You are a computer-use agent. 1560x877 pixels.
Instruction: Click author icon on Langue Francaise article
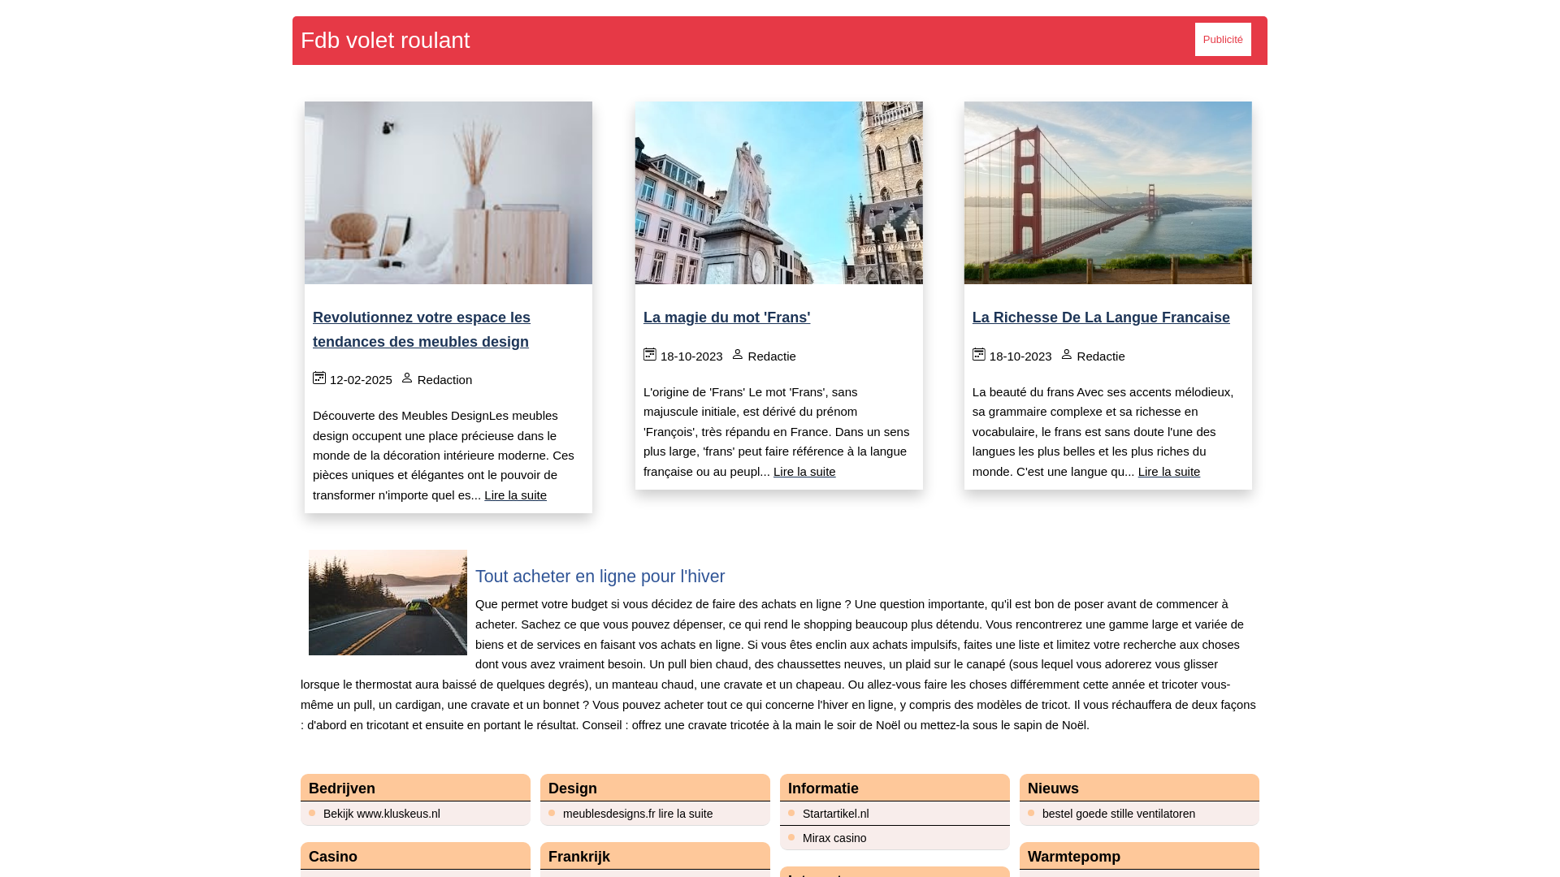pyautogui.click(x=1067, y=355)
